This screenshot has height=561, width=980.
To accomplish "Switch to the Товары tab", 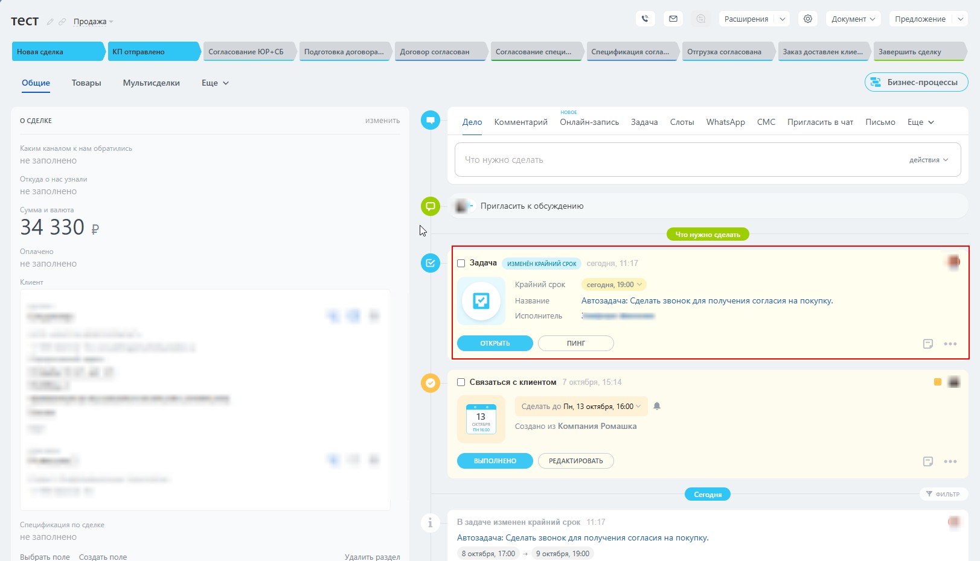I will pyautogui.click(x=86, y=83).
